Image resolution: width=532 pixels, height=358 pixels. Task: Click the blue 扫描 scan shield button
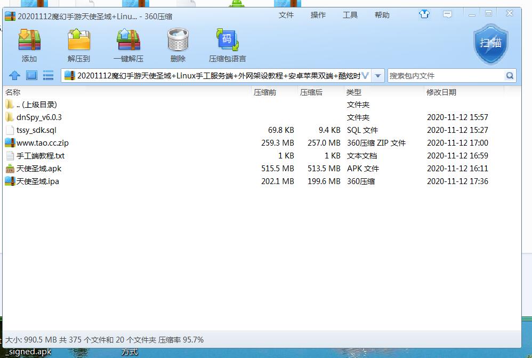490,44
